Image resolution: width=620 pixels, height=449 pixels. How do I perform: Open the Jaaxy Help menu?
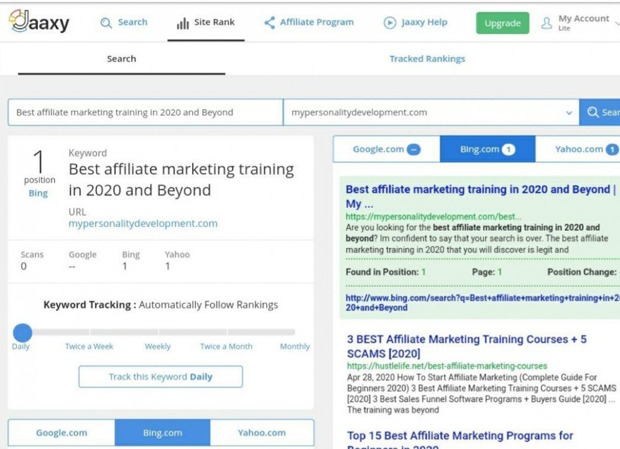(415, 22)
